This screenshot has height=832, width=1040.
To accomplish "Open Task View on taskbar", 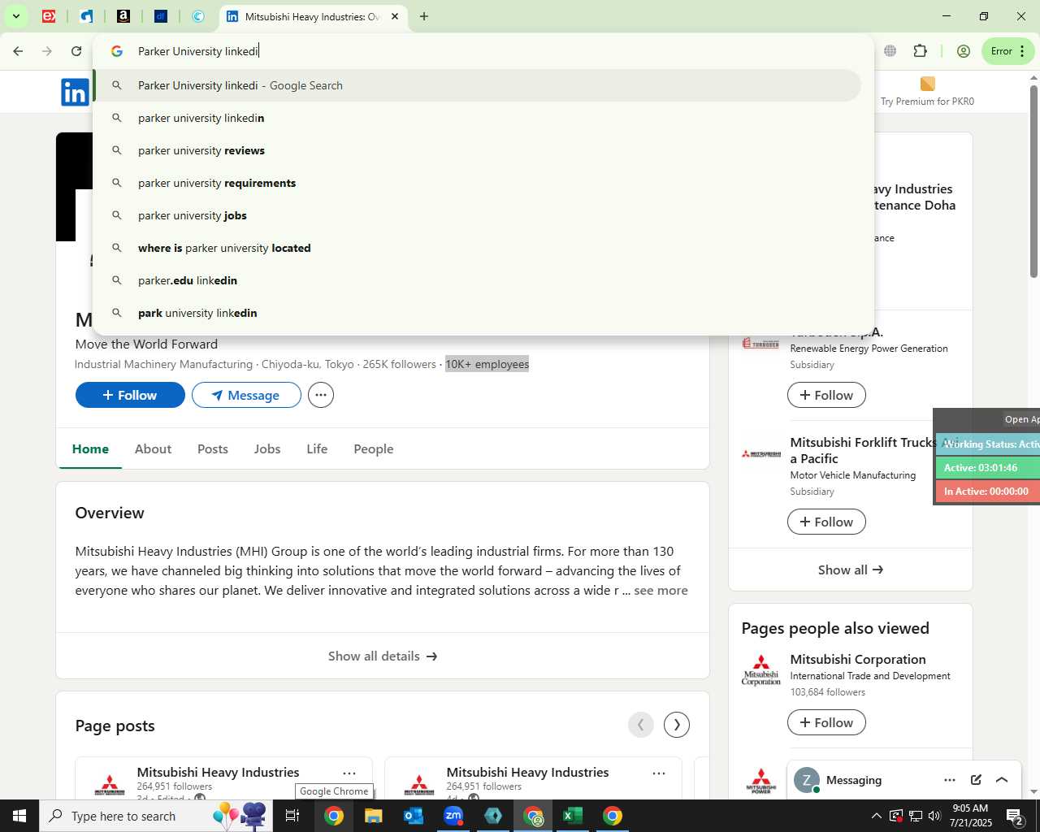I will click(x=293, y=816).
